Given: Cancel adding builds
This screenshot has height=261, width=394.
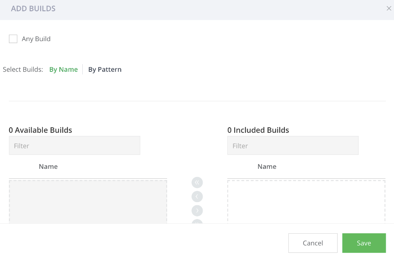Looking at the screenshot, I should 313,243.
